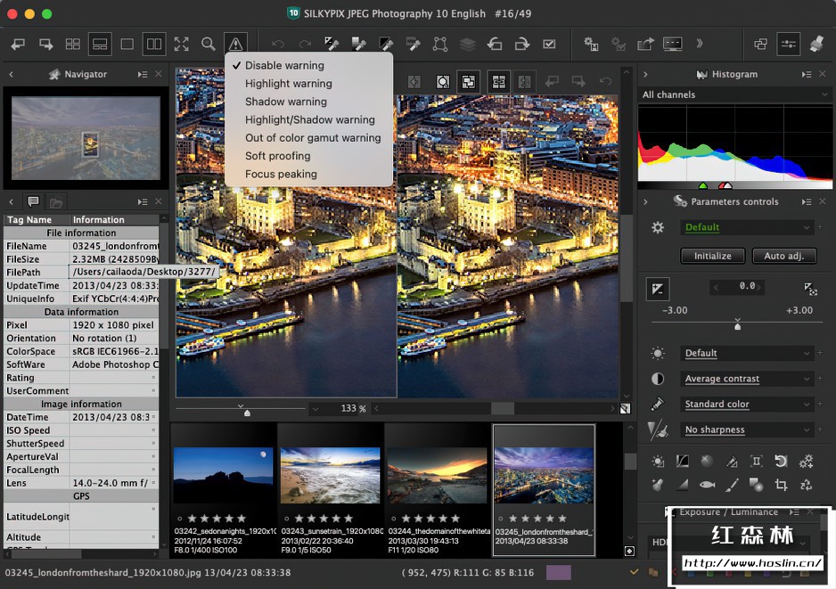The height and width of the screenshot is (589, 836).
Task: Select the sunsetrain beach thumbnail
Action: (331, 477)
